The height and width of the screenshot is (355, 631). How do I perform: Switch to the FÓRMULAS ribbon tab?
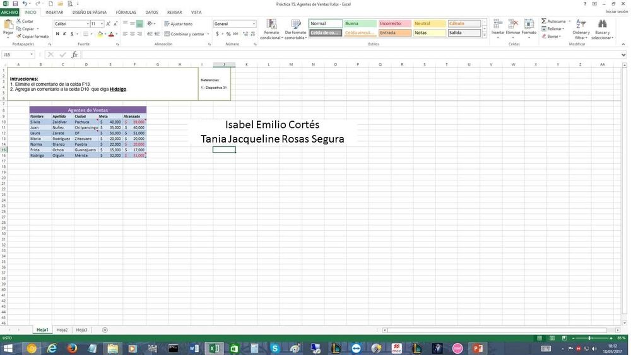point(126,12)
